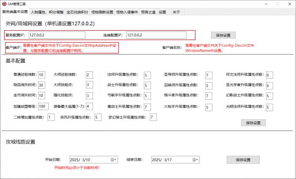
Task: Save the network IP settings
Action: click(x=223, y=35)
